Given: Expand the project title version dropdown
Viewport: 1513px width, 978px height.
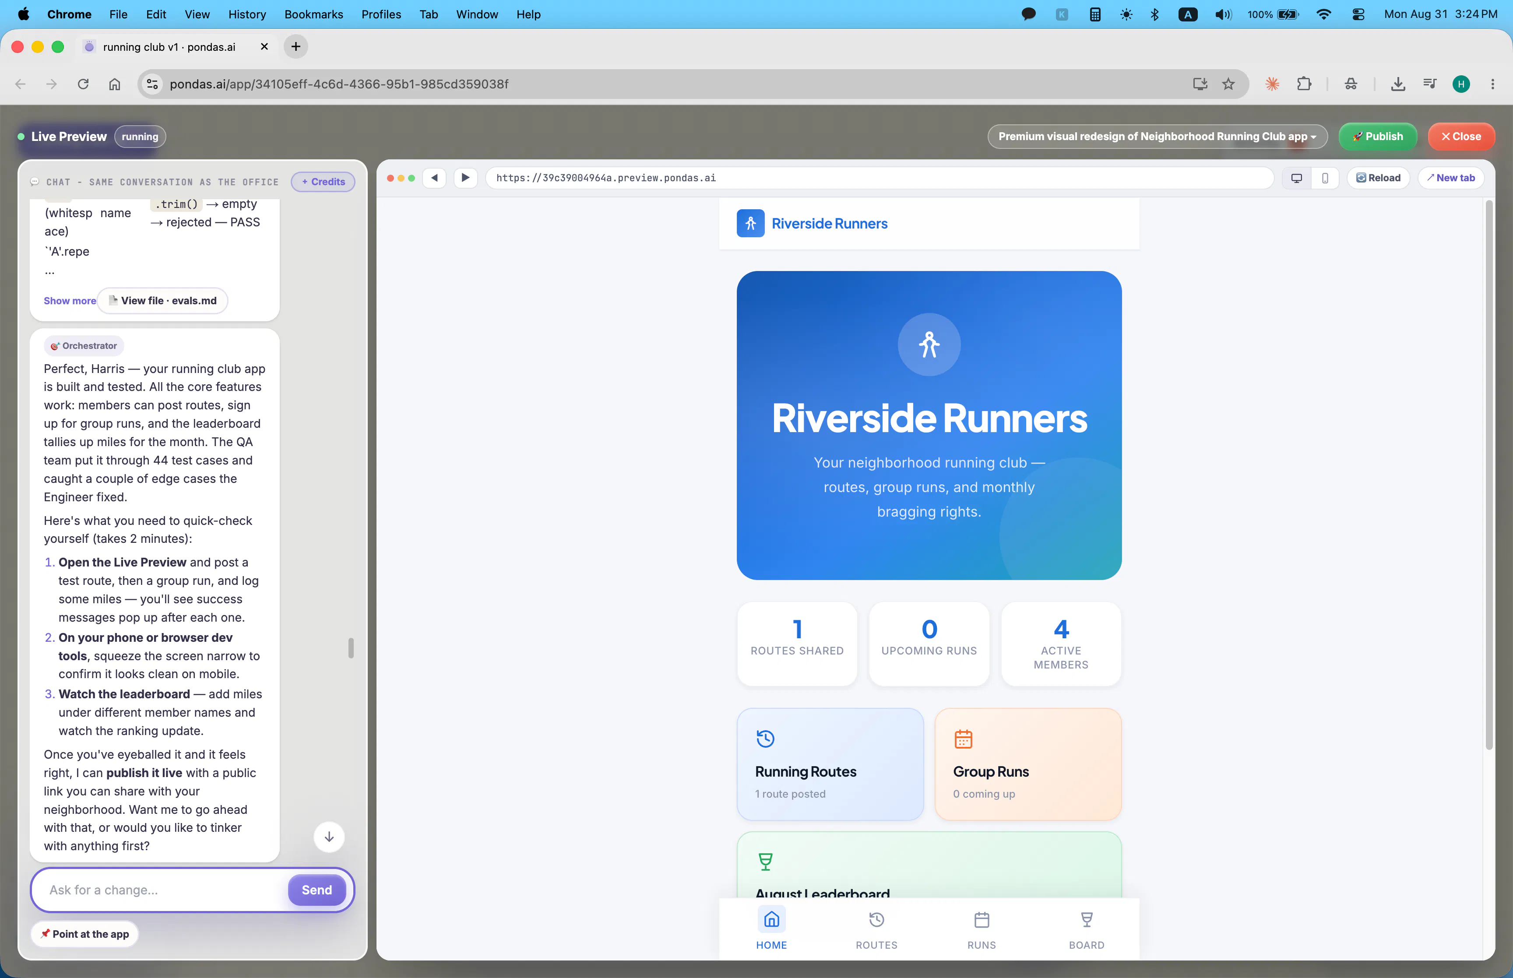Looking at the screenshot, I should (x=1158, y=137).
